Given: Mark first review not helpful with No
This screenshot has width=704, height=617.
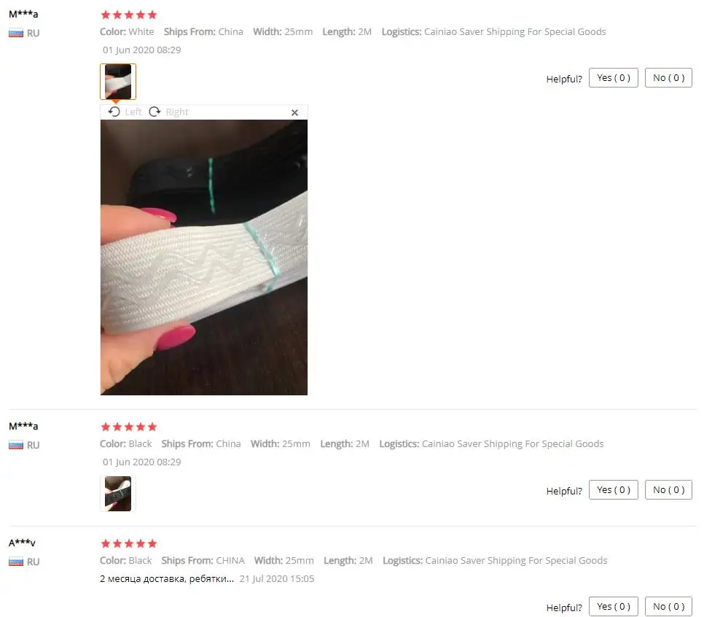Looking at the screenshot, I should pos(668,78).
